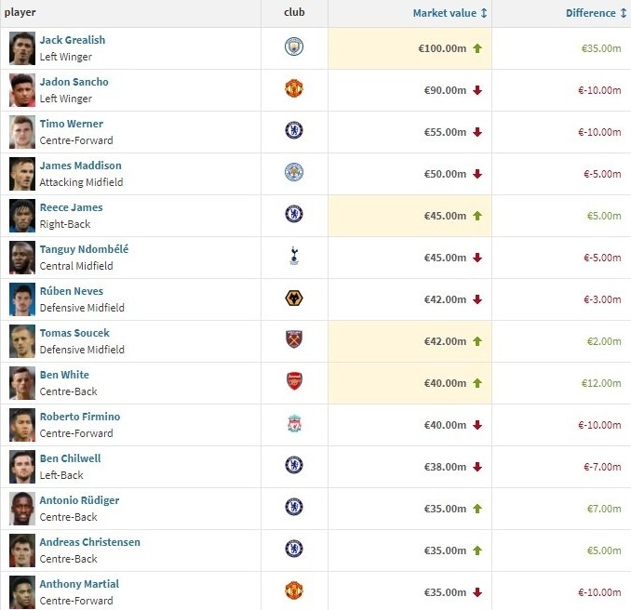Click Tottenham crest in Ndombélé's row
The image size is (631, 610).
coord(294,257)
